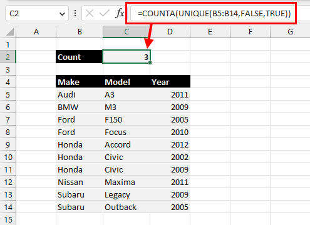Select column G header

coord(290,32)
